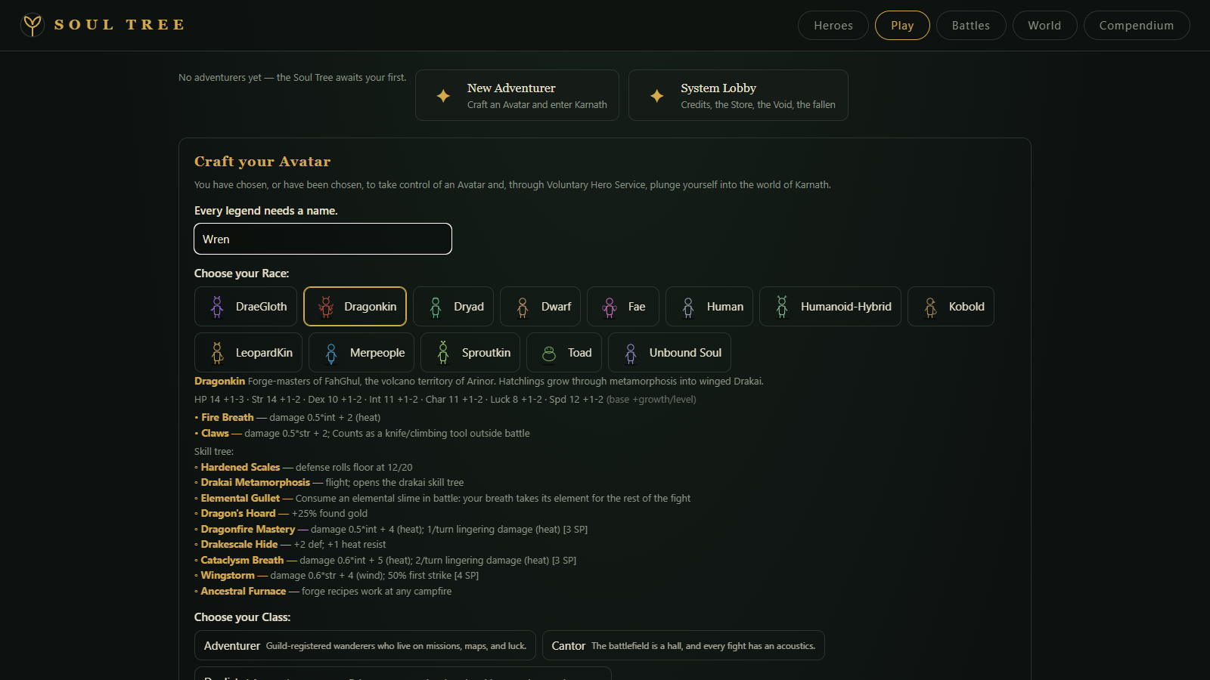Open the Compendium tab
Screen dimensions: 1210x680
(1137, 26)
